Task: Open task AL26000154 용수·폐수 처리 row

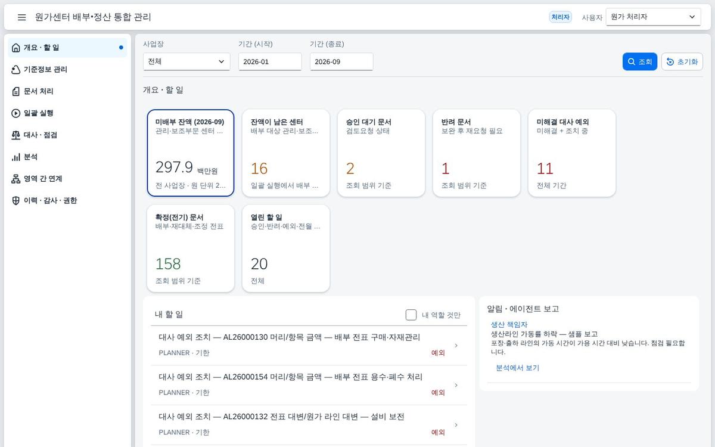Action: click(309, 385)
